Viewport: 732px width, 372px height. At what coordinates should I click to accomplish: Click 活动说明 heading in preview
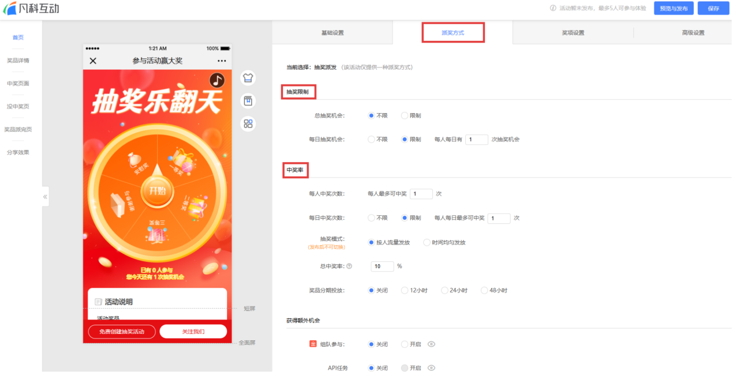click(x=118, y=302)
